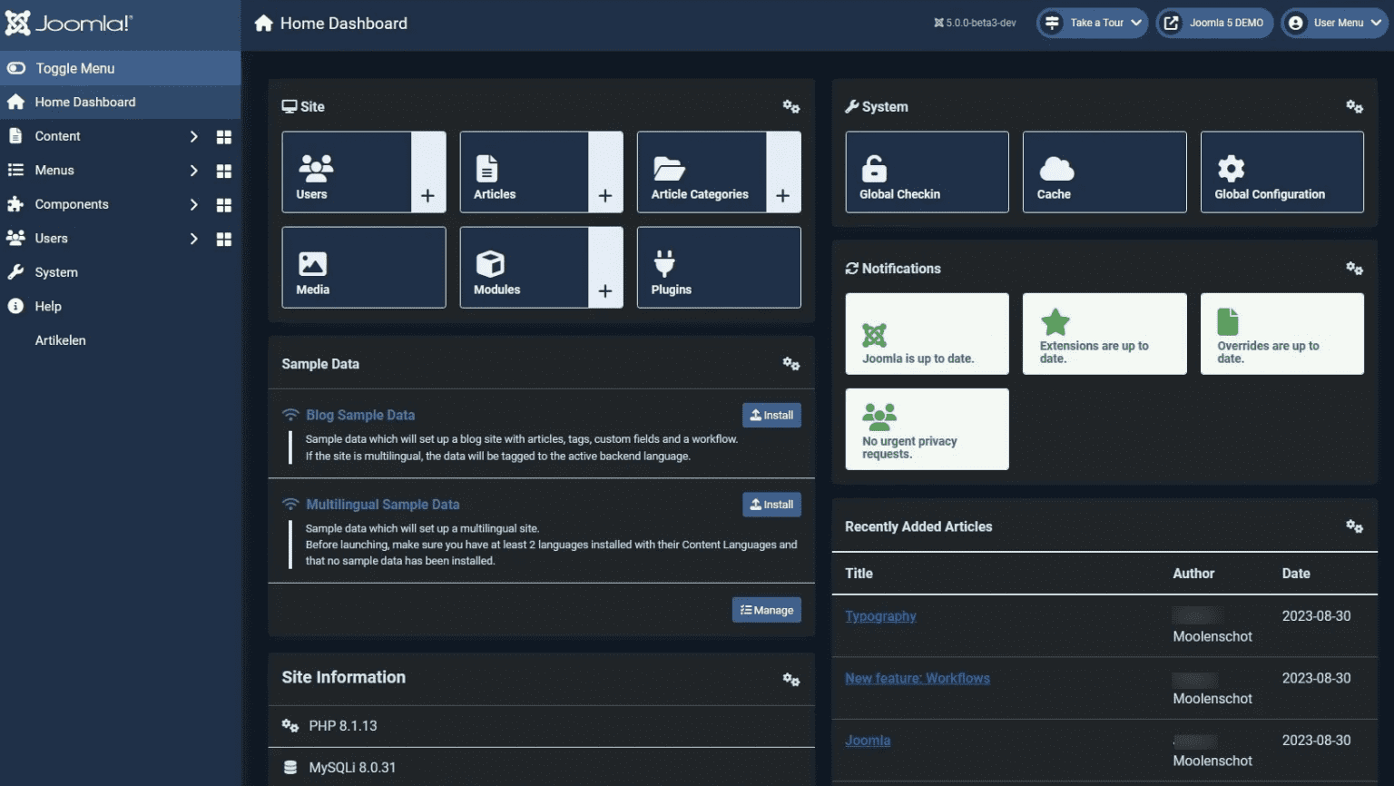The image size is (1394, 786).
Task: Open the User Menu dropdown
Action: coord(1334,23)
